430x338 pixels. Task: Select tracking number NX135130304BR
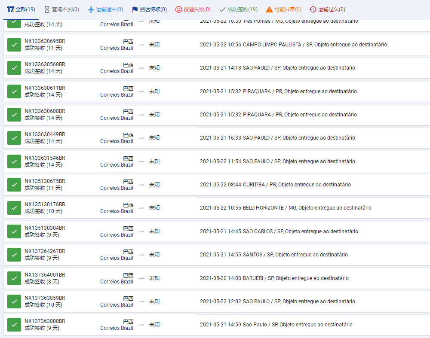pyautogui.click(x=45, y=228)
